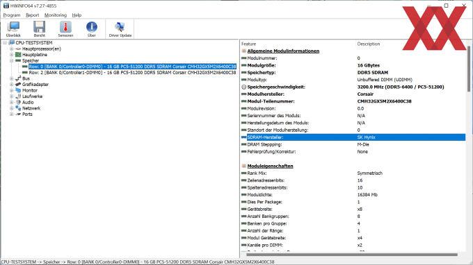Select the Fehlerprüfung/Korrektur row
This screenshot has height=265, width=473.
(353, 152)
